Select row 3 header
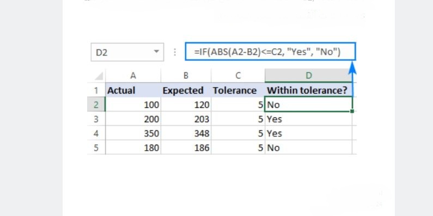 [x=96, y=119]
